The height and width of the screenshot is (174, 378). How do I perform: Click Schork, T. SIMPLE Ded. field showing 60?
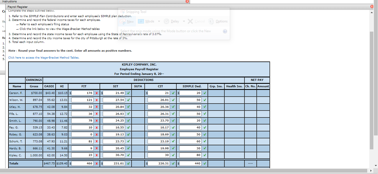191,142
